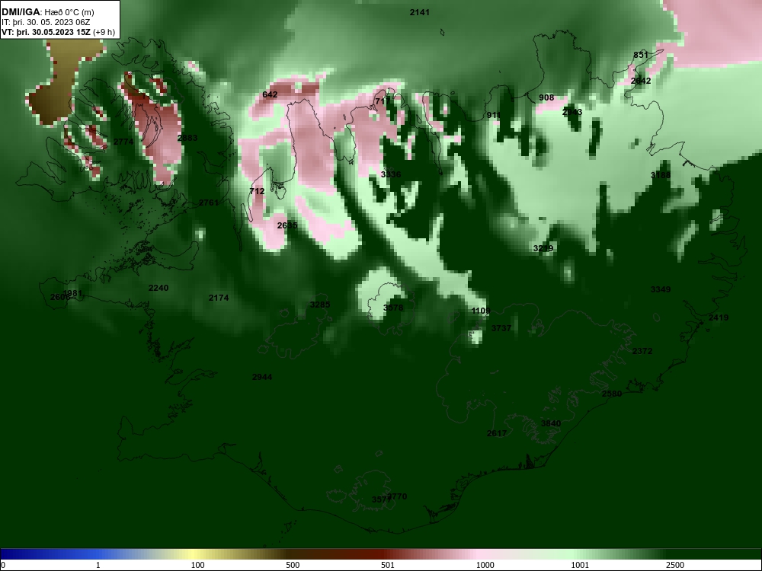Select the color scale label 501
Viewport: 762px width, 571px height.
point(388,565)
